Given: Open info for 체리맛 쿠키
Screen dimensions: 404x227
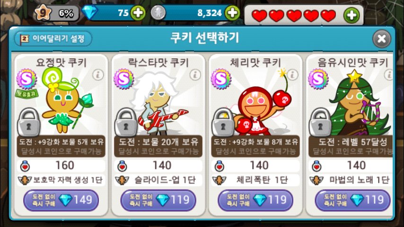Looking at the screenshot, I should pos(292,75).
